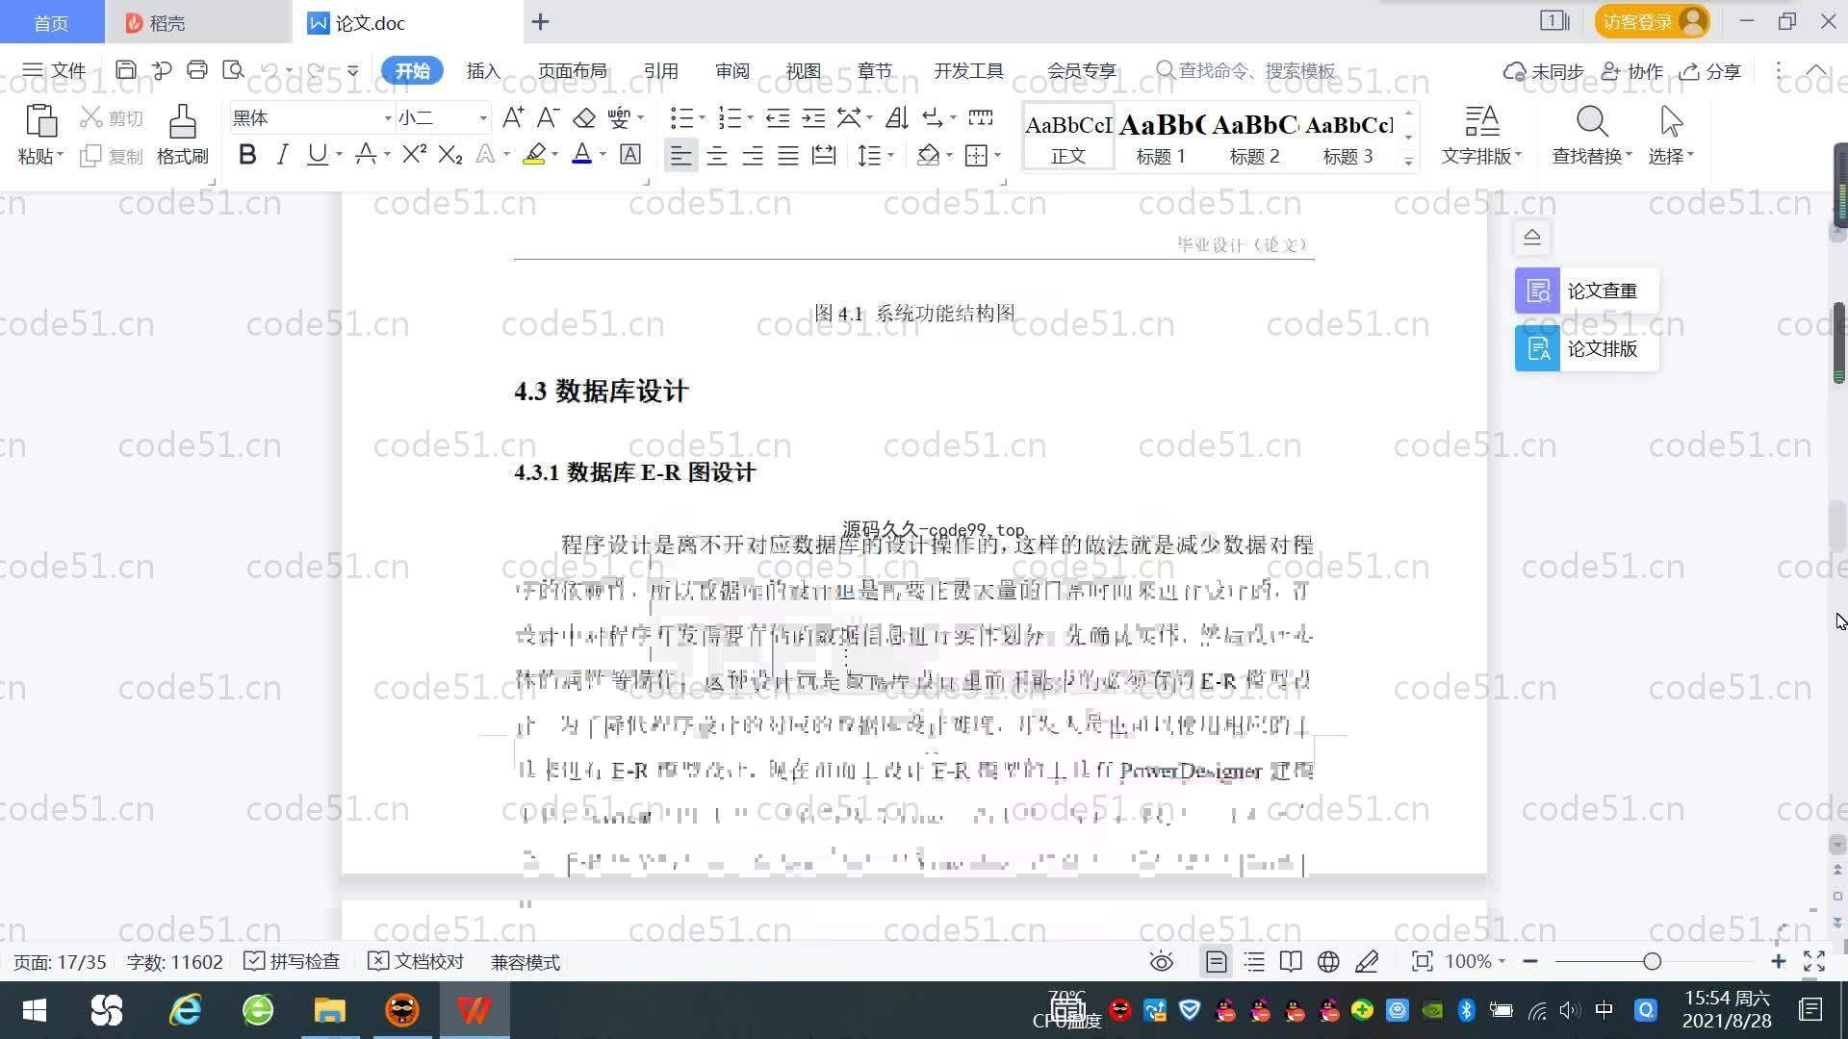The height and width of the screenshot is (1039, 1848).
Task: Click 分享 share button
Action: 1710,71
